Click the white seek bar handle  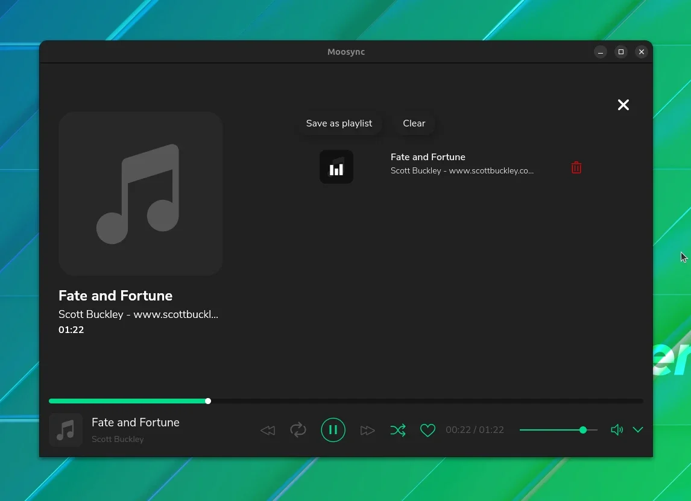point(208,401)
